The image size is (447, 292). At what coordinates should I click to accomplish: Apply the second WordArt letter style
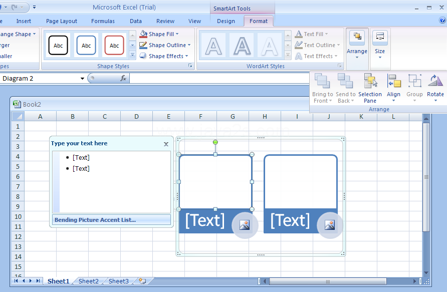click(x=242, y=46)
